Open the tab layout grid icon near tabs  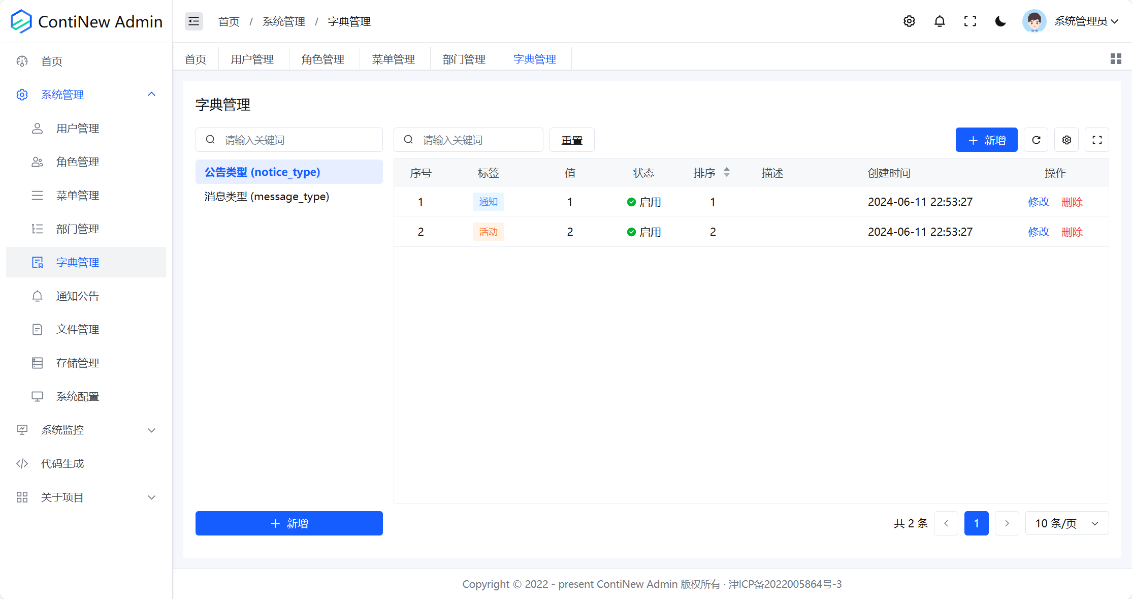1115,58
